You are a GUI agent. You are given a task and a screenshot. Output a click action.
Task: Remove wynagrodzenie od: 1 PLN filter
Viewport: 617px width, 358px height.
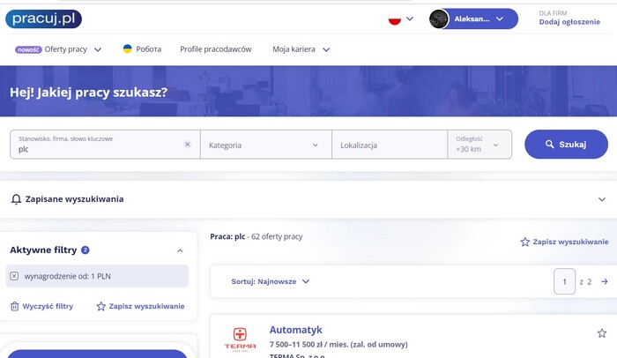click(x=14, y=276)
